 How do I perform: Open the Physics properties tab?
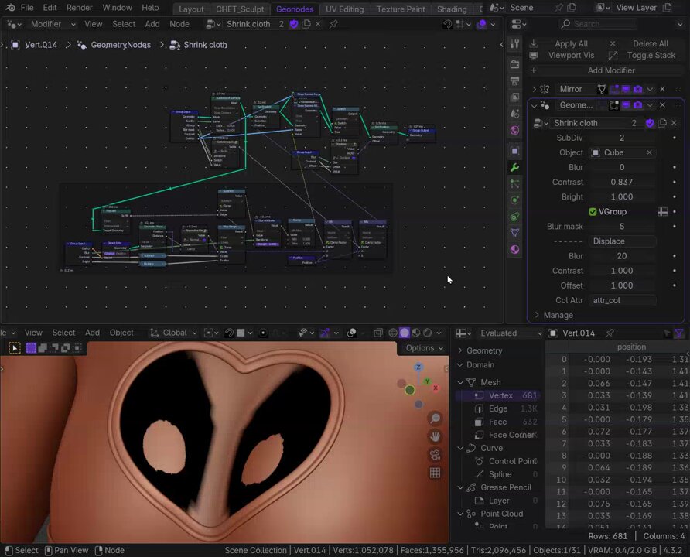click(x=514, y=200)
